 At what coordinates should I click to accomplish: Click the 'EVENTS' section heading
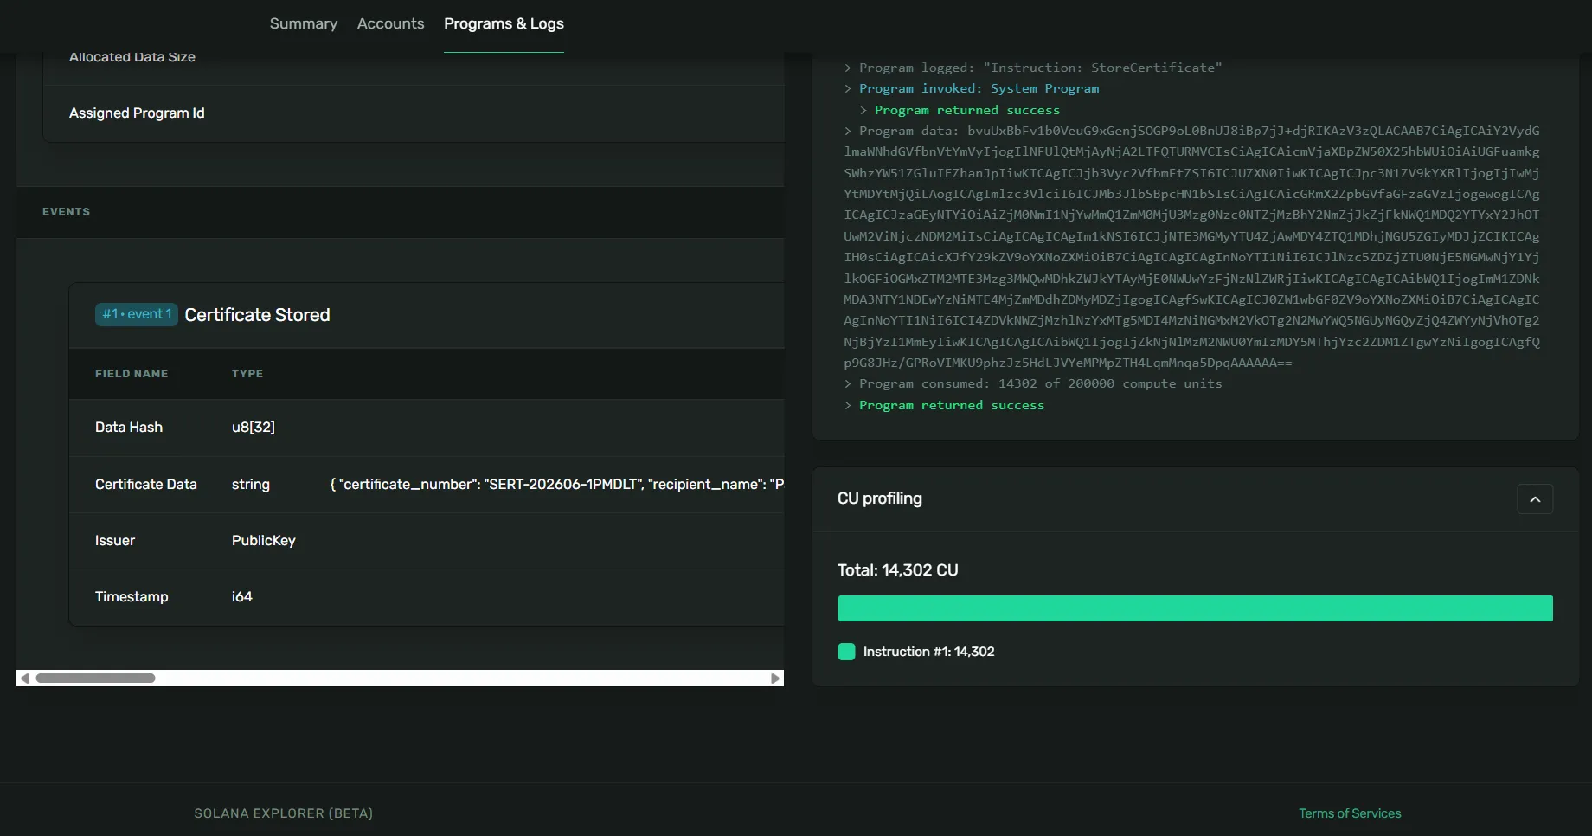(x=66, y=212)
